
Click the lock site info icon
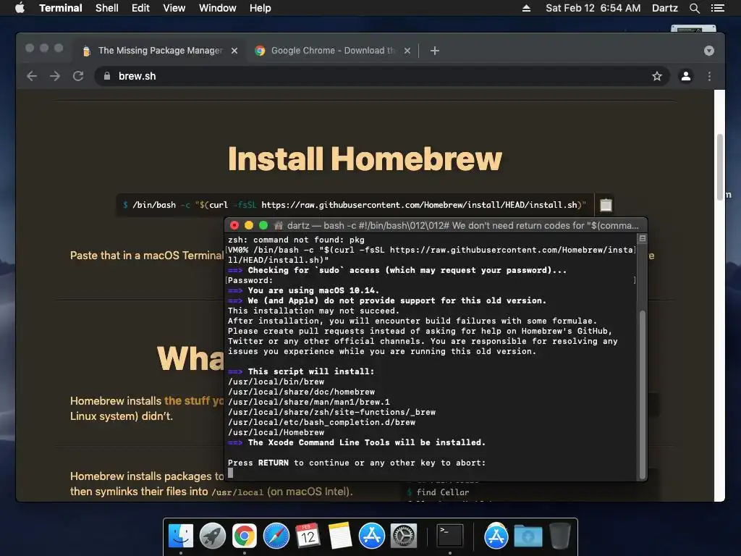(x=107, y=76)
